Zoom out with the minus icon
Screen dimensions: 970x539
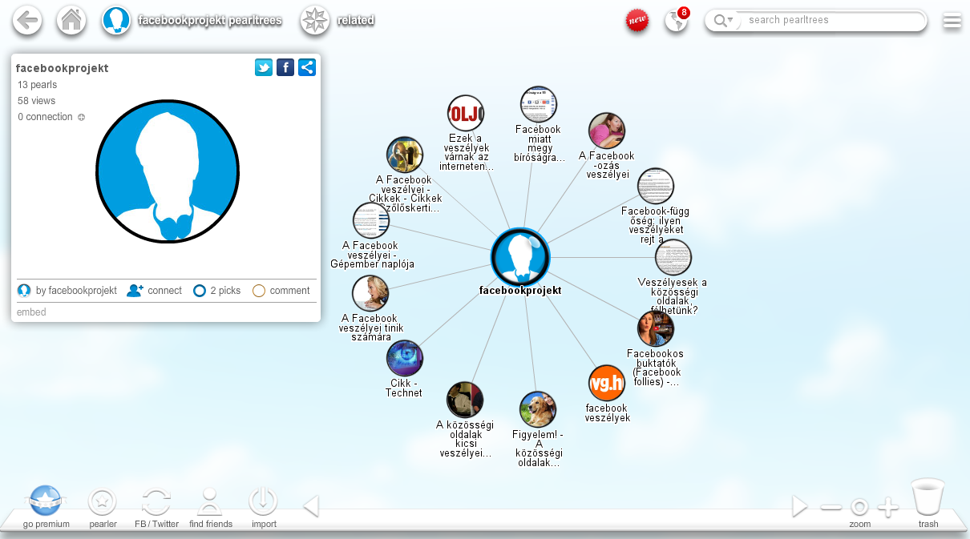tap(831, 507)
